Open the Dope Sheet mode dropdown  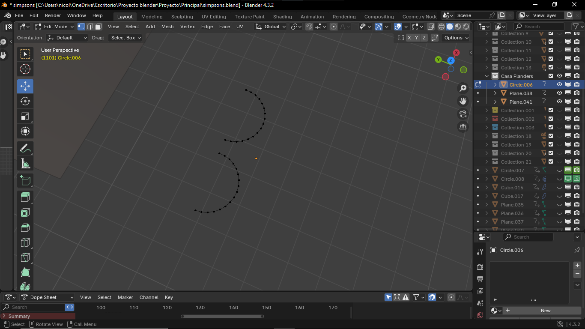coord(48,297)
